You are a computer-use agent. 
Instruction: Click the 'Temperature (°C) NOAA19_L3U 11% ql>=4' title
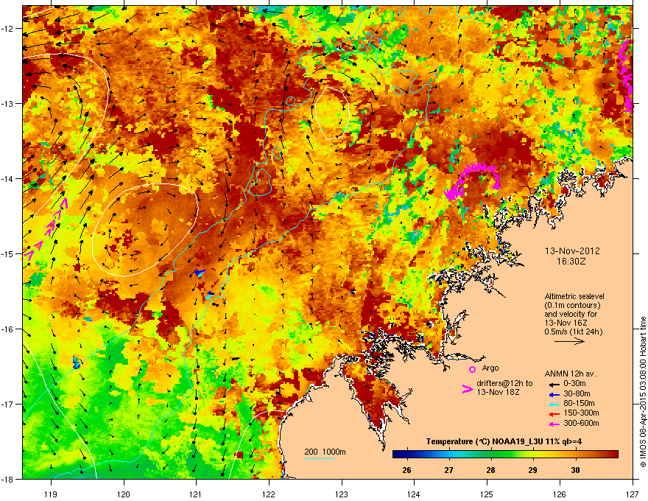504,441
